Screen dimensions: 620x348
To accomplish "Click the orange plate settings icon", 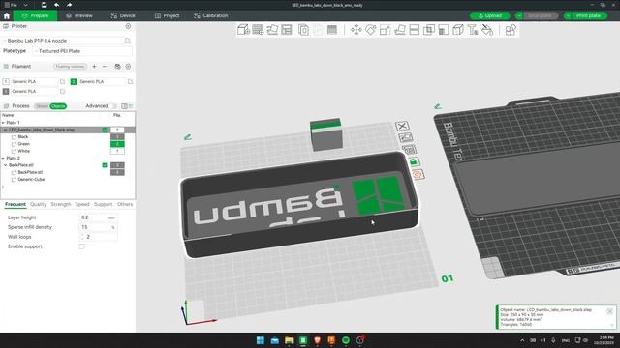I will point(418,174).
